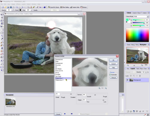The height and width of the screenshot is (116, 150).
Task: Click the New document toolbar icon
Action: click(3, 7)
